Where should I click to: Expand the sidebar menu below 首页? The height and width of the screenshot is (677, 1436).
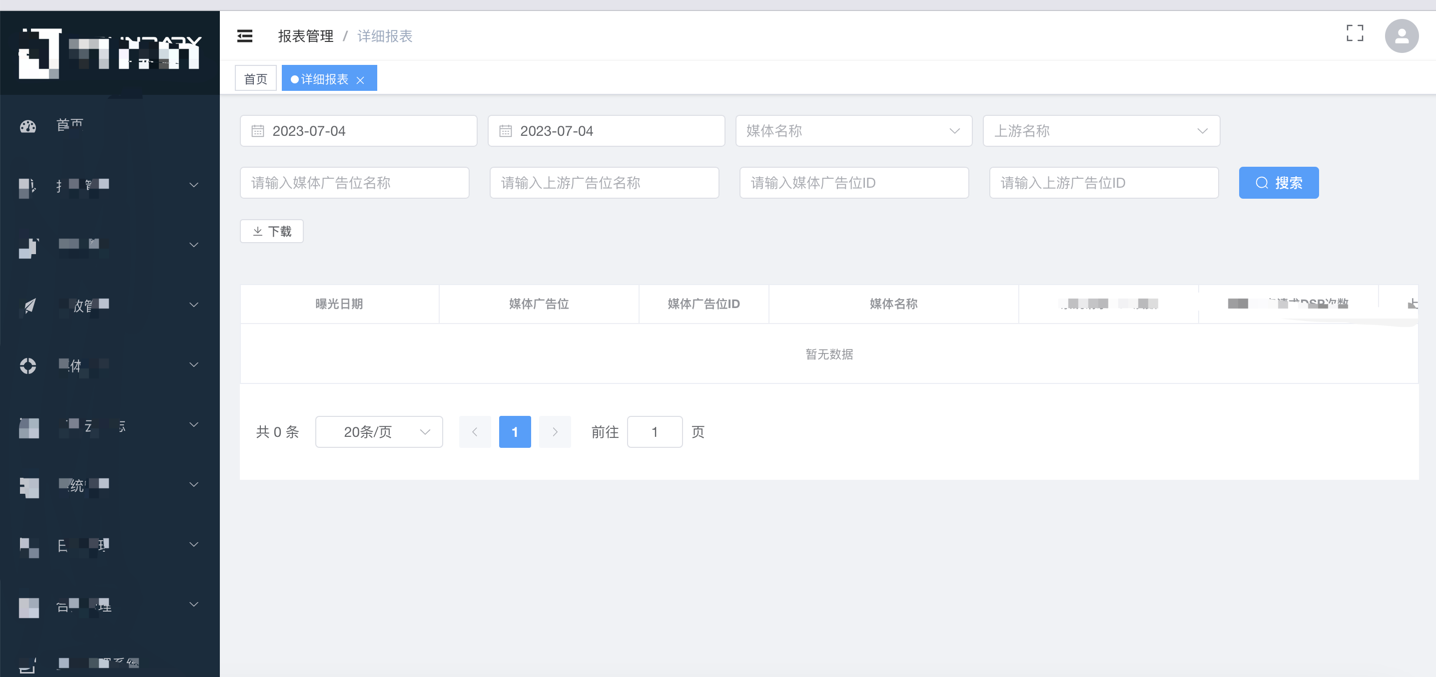pyautogui.click(x=193, y=185)
